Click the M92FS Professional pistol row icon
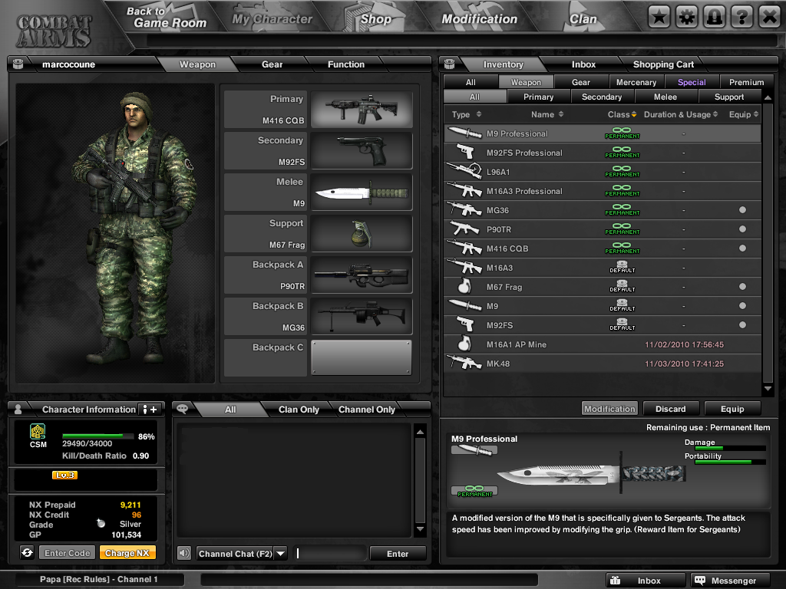The width and height of the screenshot is (786, 589). (465, 152)
